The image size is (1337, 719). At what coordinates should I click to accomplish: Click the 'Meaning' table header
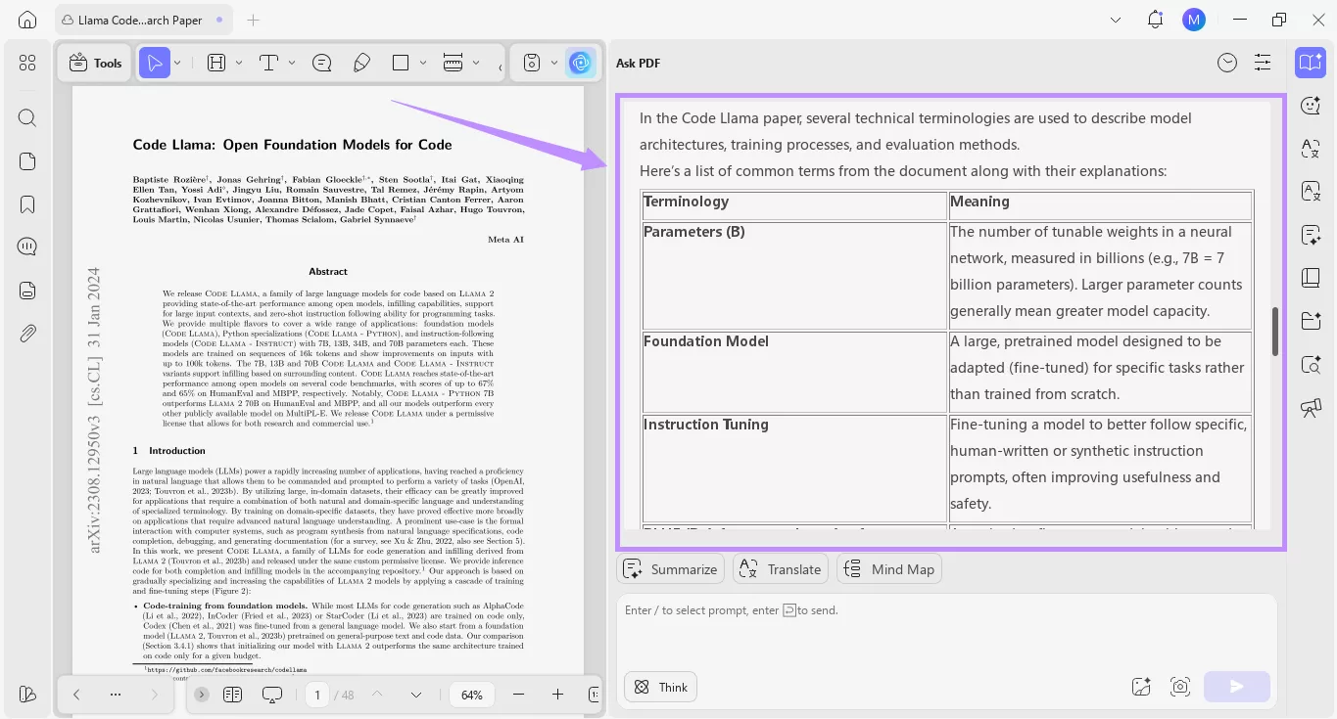point(1101,204)
